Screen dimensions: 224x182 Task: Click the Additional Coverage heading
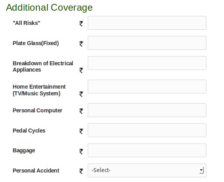(x=49, y=8)
